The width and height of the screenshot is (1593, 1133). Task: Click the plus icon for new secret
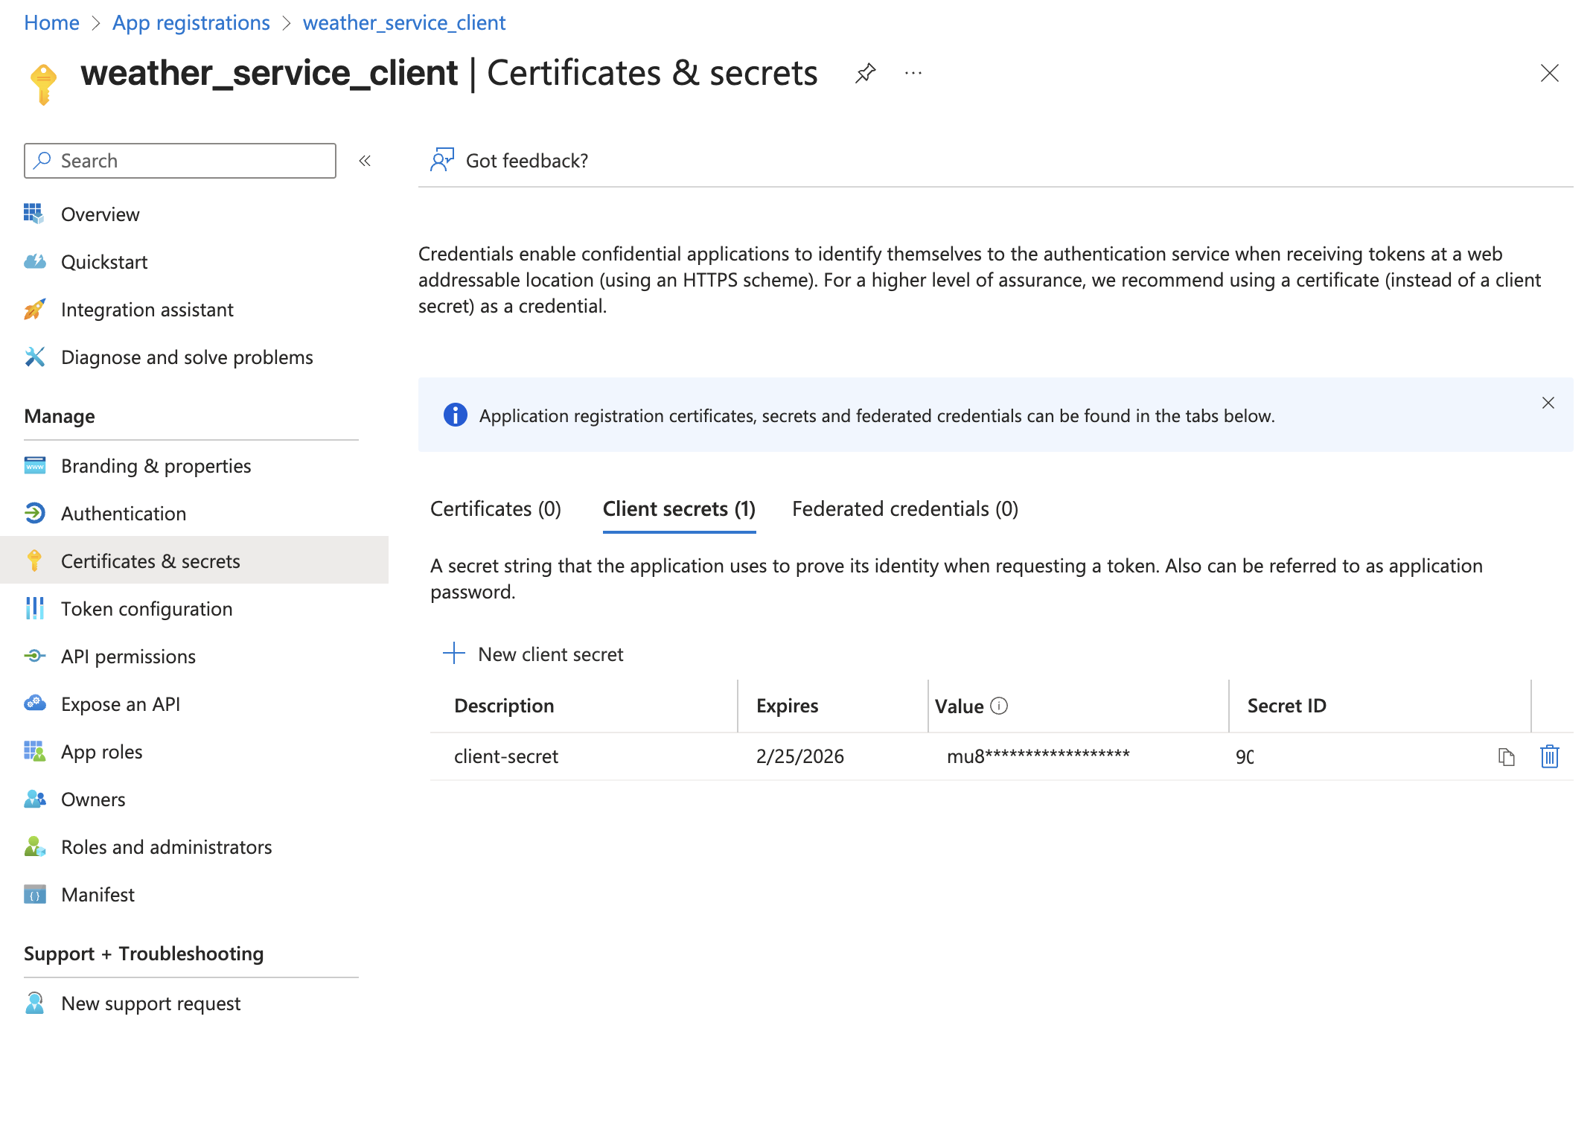click(454, 654)
